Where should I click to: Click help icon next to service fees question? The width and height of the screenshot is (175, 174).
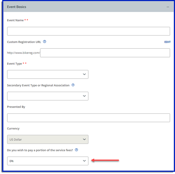pos(76,150)
